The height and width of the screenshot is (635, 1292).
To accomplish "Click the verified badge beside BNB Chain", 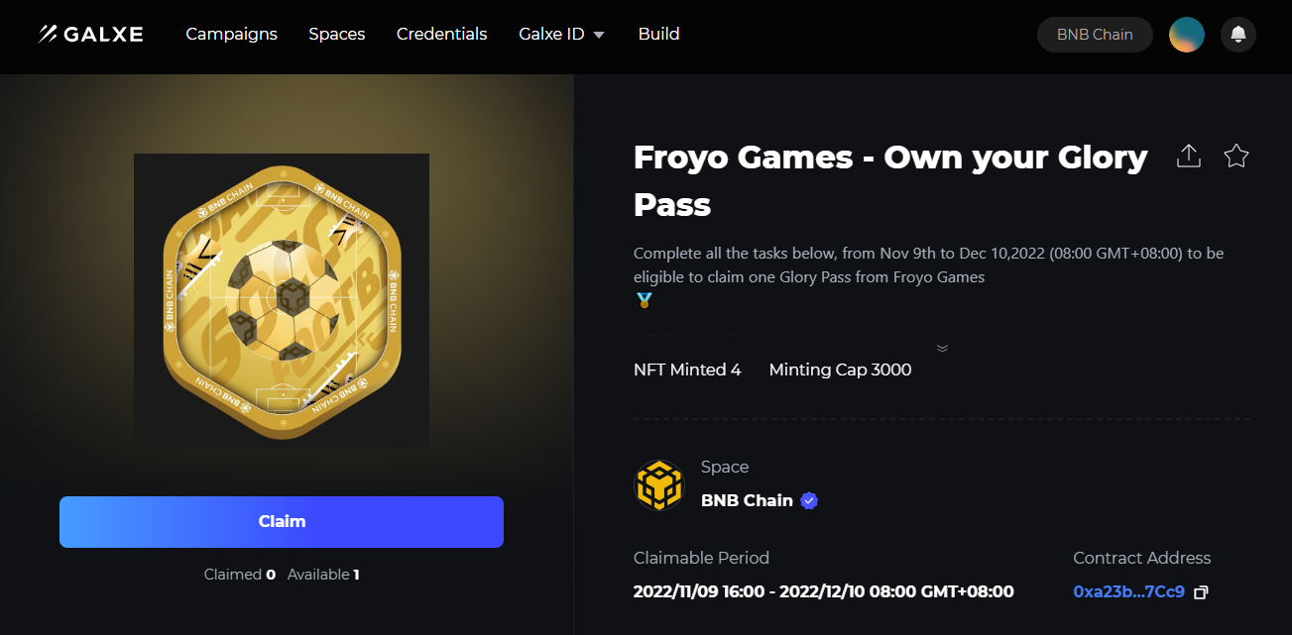I will click(x=809, y=500).
